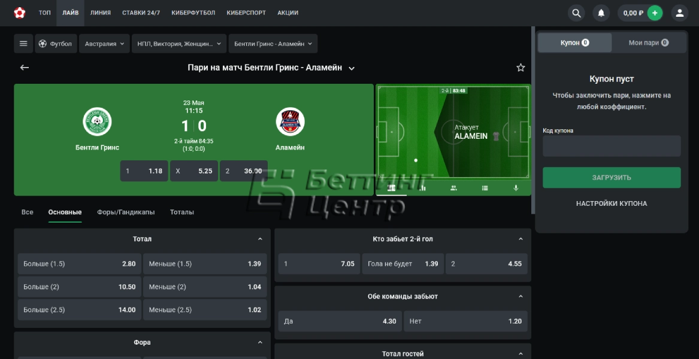Open the Австралия country dropdown

104,44
